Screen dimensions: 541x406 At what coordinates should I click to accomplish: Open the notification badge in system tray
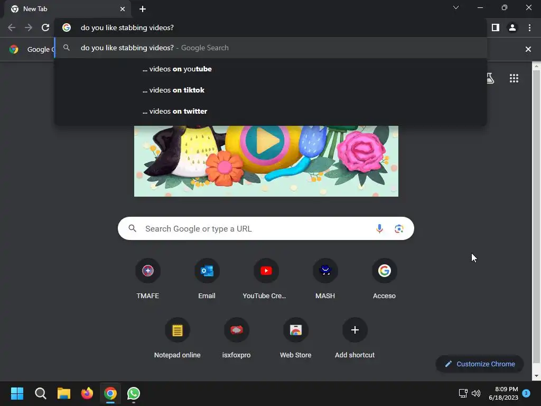point(526,393)
